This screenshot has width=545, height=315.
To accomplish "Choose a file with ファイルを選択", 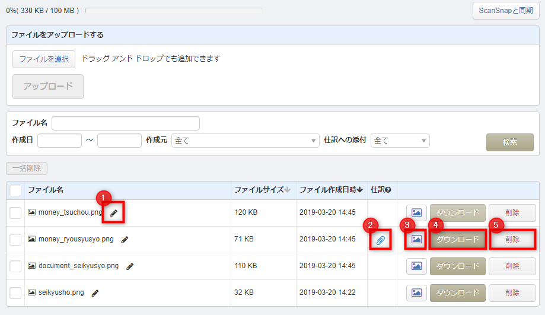I will (44, 59).
